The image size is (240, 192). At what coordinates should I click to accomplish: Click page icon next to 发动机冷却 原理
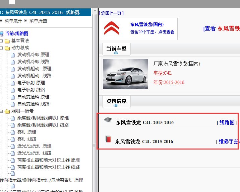point(13,55)
